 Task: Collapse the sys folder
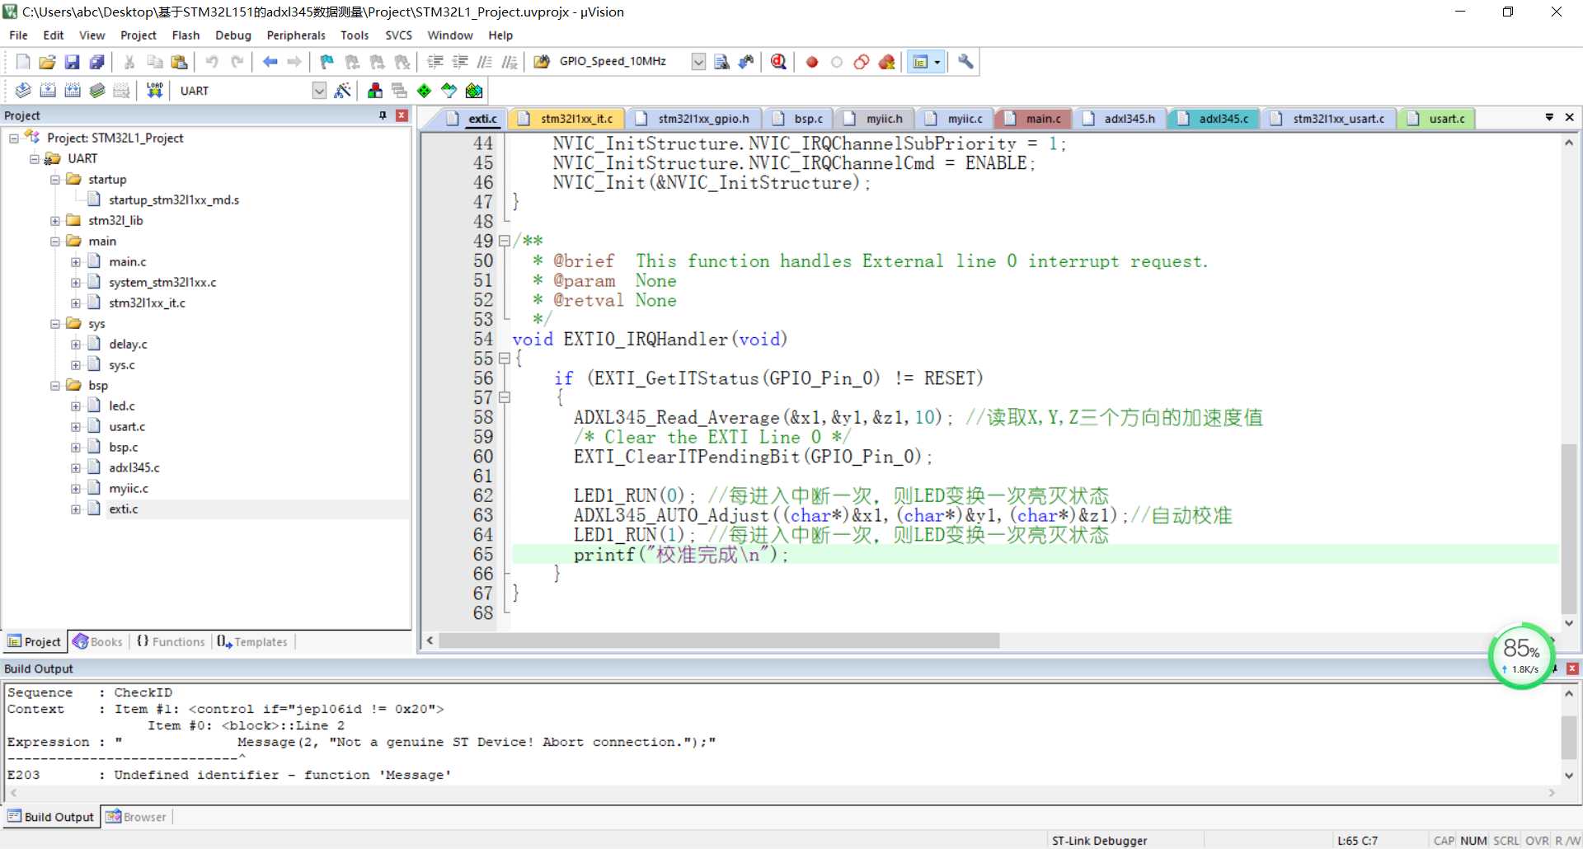point(55,324)
